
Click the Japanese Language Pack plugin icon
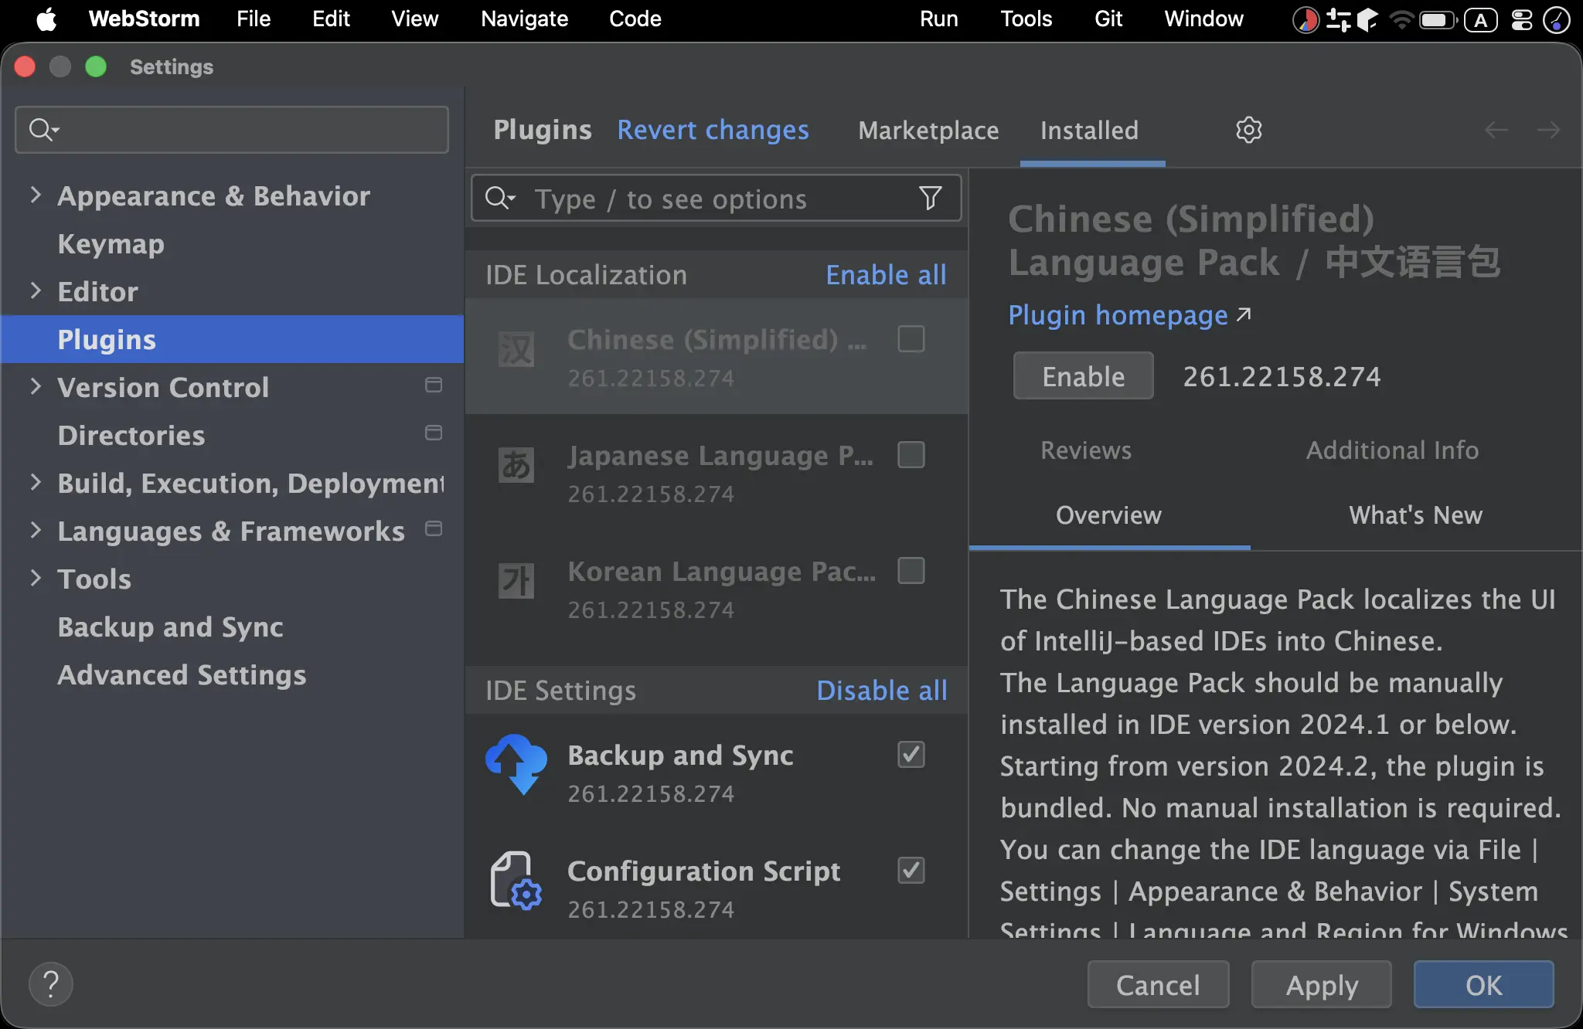(516, 466)
